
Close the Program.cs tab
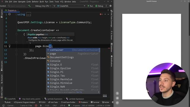[18, 10]
